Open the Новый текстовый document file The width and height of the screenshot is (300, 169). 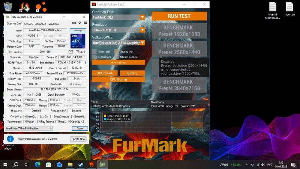tap(273, 10)
